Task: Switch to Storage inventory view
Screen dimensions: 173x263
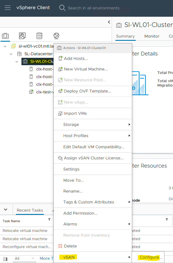Action: point(39,36)
